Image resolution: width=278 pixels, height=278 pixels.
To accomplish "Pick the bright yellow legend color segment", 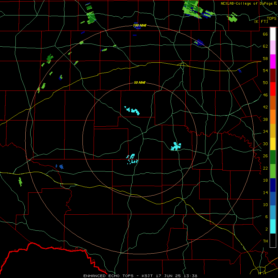I will (x=273, y=144).
